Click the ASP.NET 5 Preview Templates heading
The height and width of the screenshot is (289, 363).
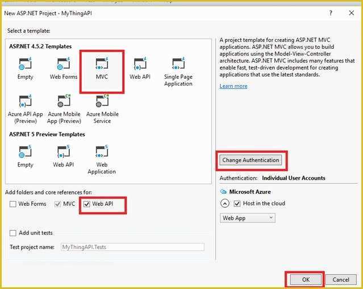[47, 134]
